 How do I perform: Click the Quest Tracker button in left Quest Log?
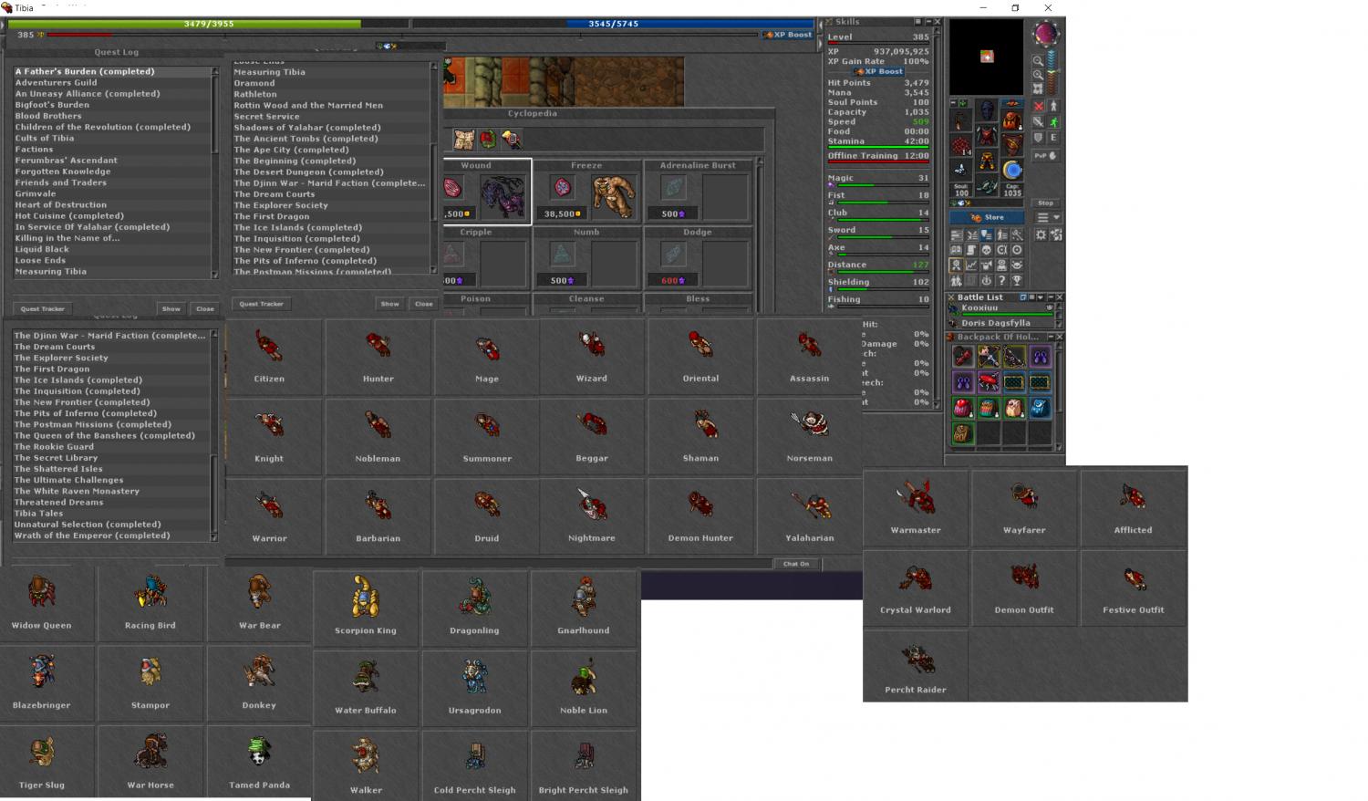[x=42, y=308]
